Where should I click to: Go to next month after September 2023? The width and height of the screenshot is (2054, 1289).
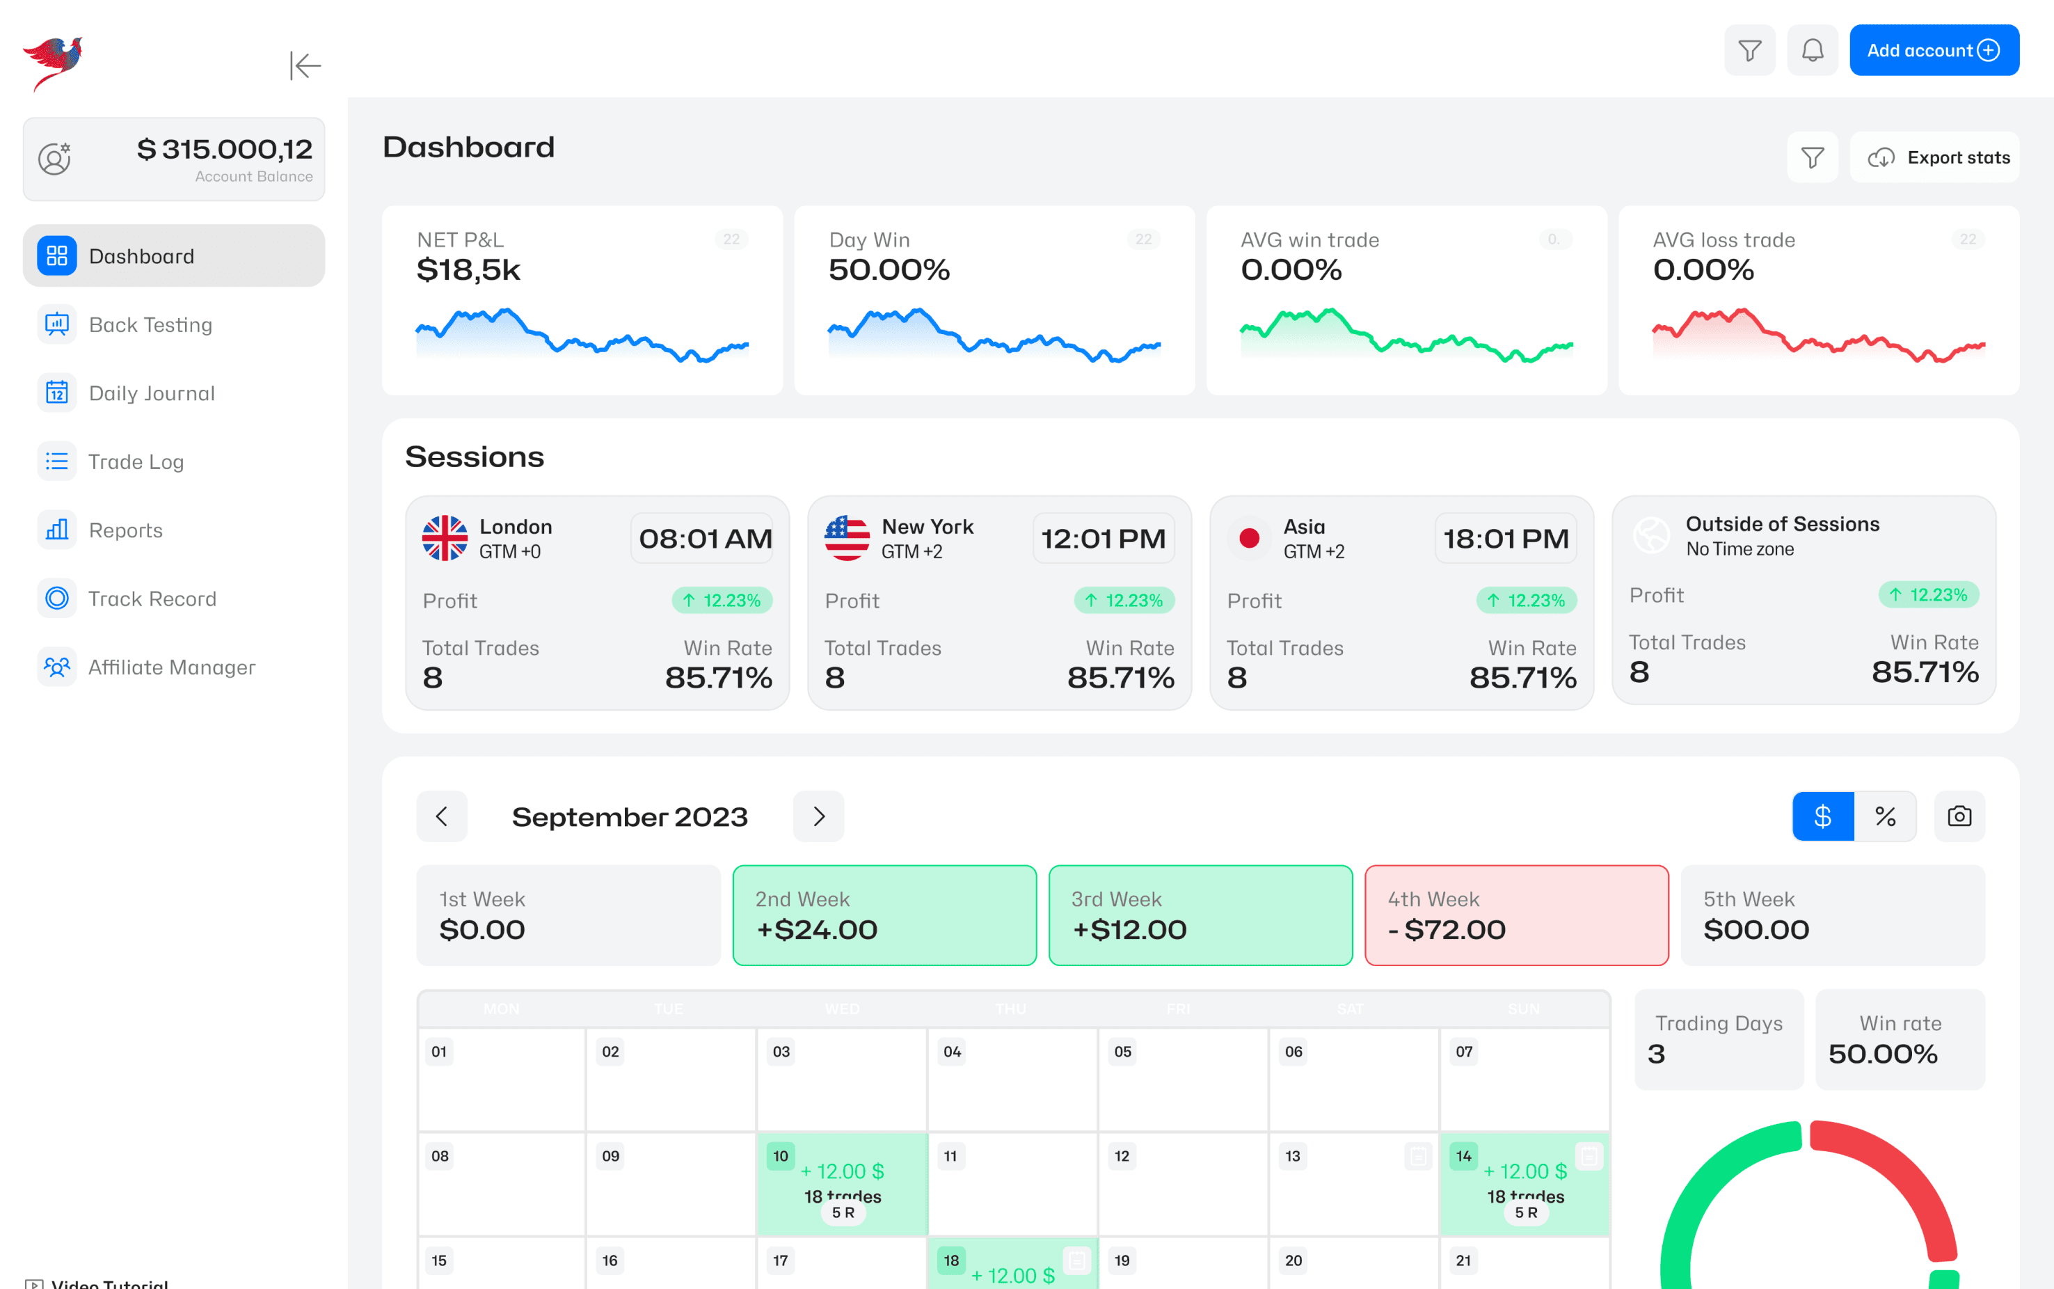(x=818, y=816)
